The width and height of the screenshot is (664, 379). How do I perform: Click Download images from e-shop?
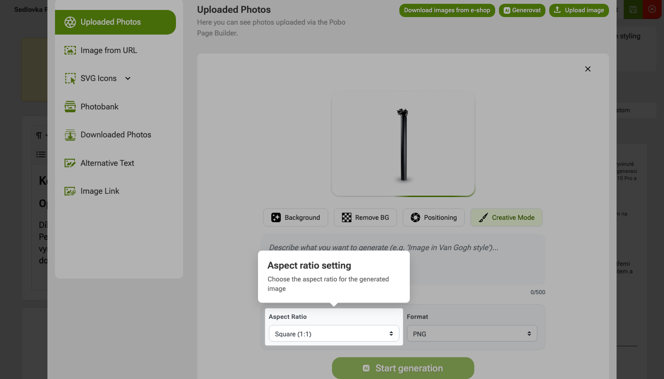point(447,10)
